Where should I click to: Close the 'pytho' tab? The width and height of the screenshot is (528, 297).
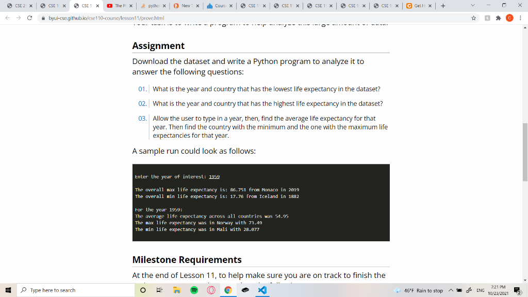point(164,6)
